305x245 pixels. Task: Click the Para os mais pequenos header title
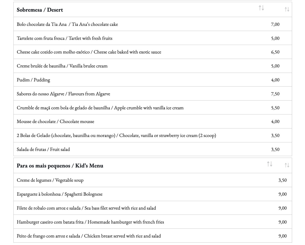tap(60, 166)
